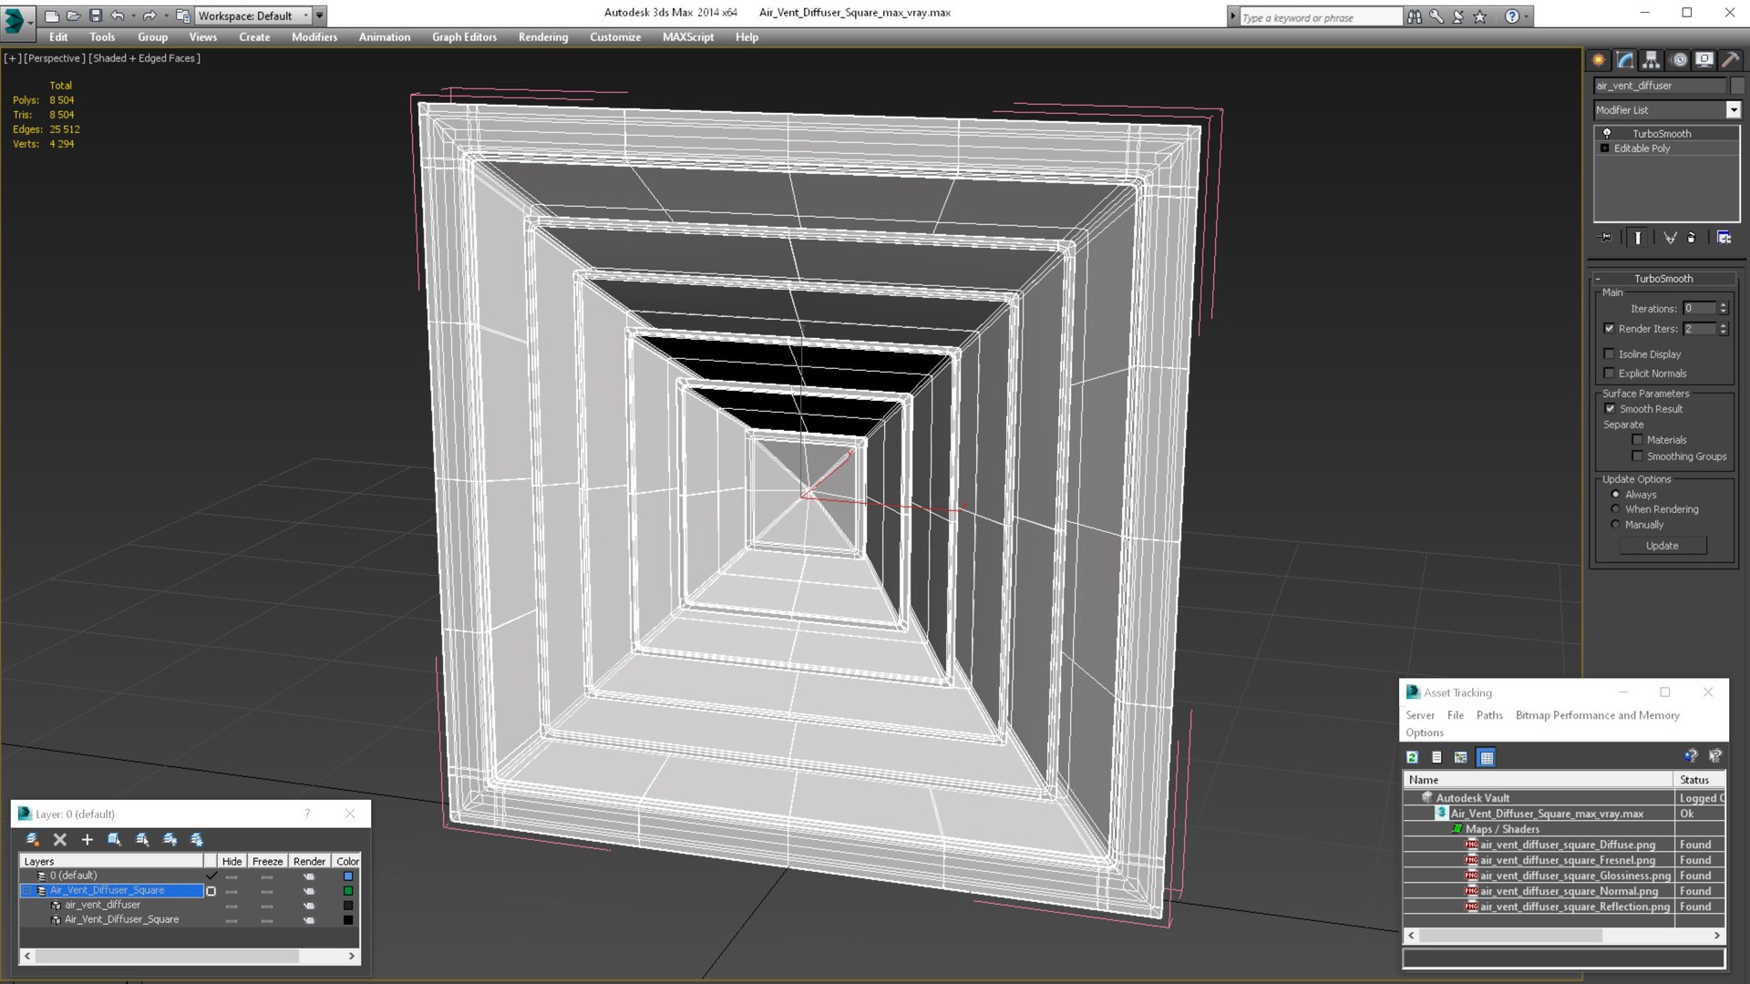Open the Graph Editors menu

tap(464, 37)
